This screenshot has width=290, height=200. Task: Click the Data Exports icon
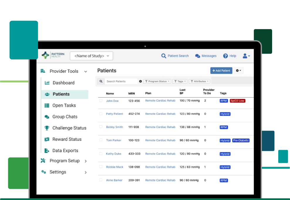click(x=47, y=151)
